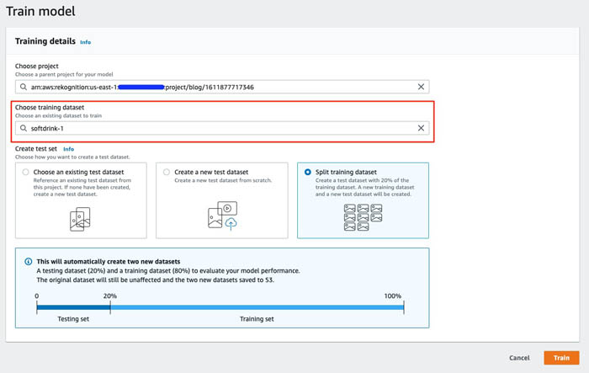Viewport: 589px width, 373px height.
Task: Click 'Choose how you want to create a test dataset.'
Action: click(x=72, y=157)
